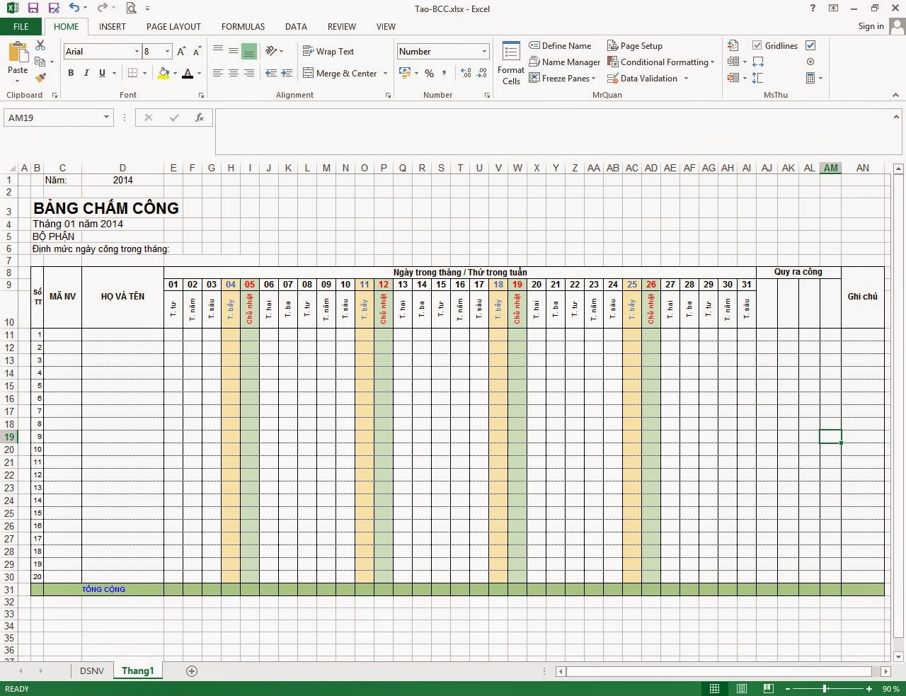
Task: Open the Arial font name dropdown
Action: pyautogui.click(x=137, y=52)
